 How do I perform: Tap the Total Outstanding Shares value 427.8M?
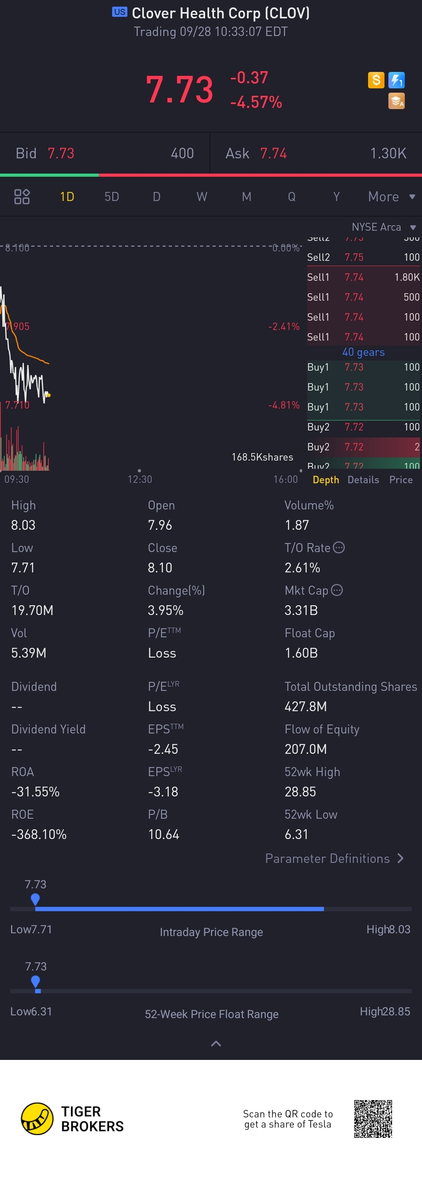click(x=306, y=706)
